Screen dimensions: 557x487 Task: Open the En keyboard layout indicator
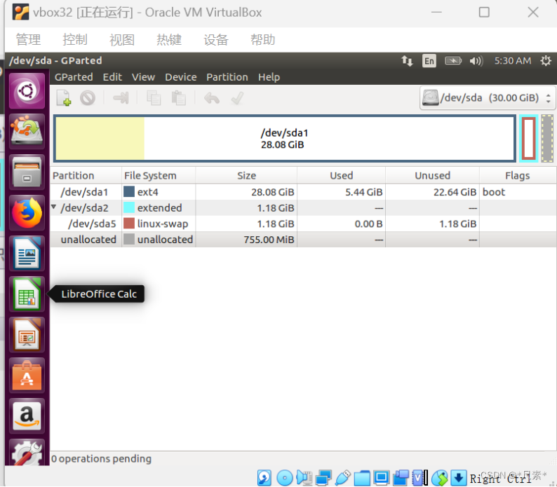[429, 61]
